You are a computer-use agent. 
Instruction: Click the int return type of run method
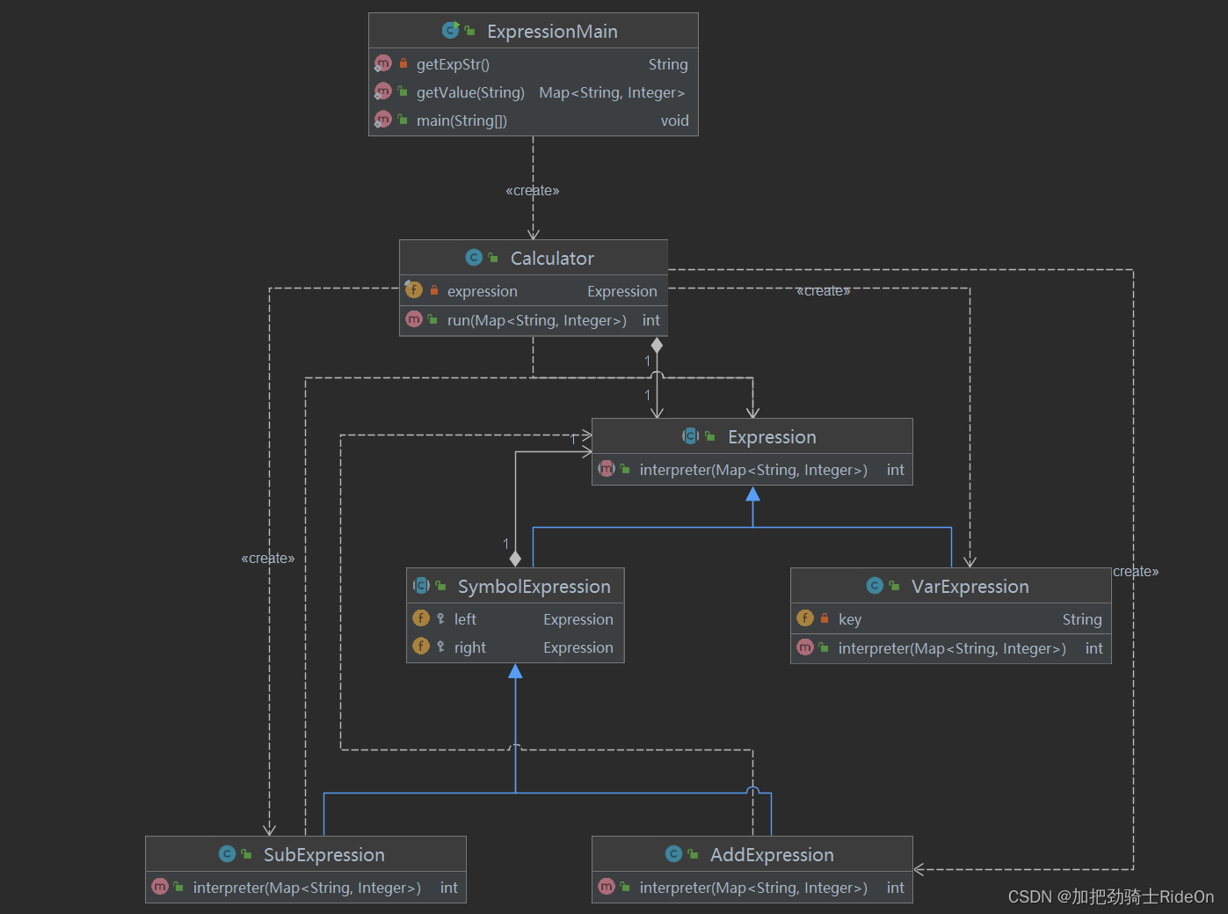(x=650, y=320)
